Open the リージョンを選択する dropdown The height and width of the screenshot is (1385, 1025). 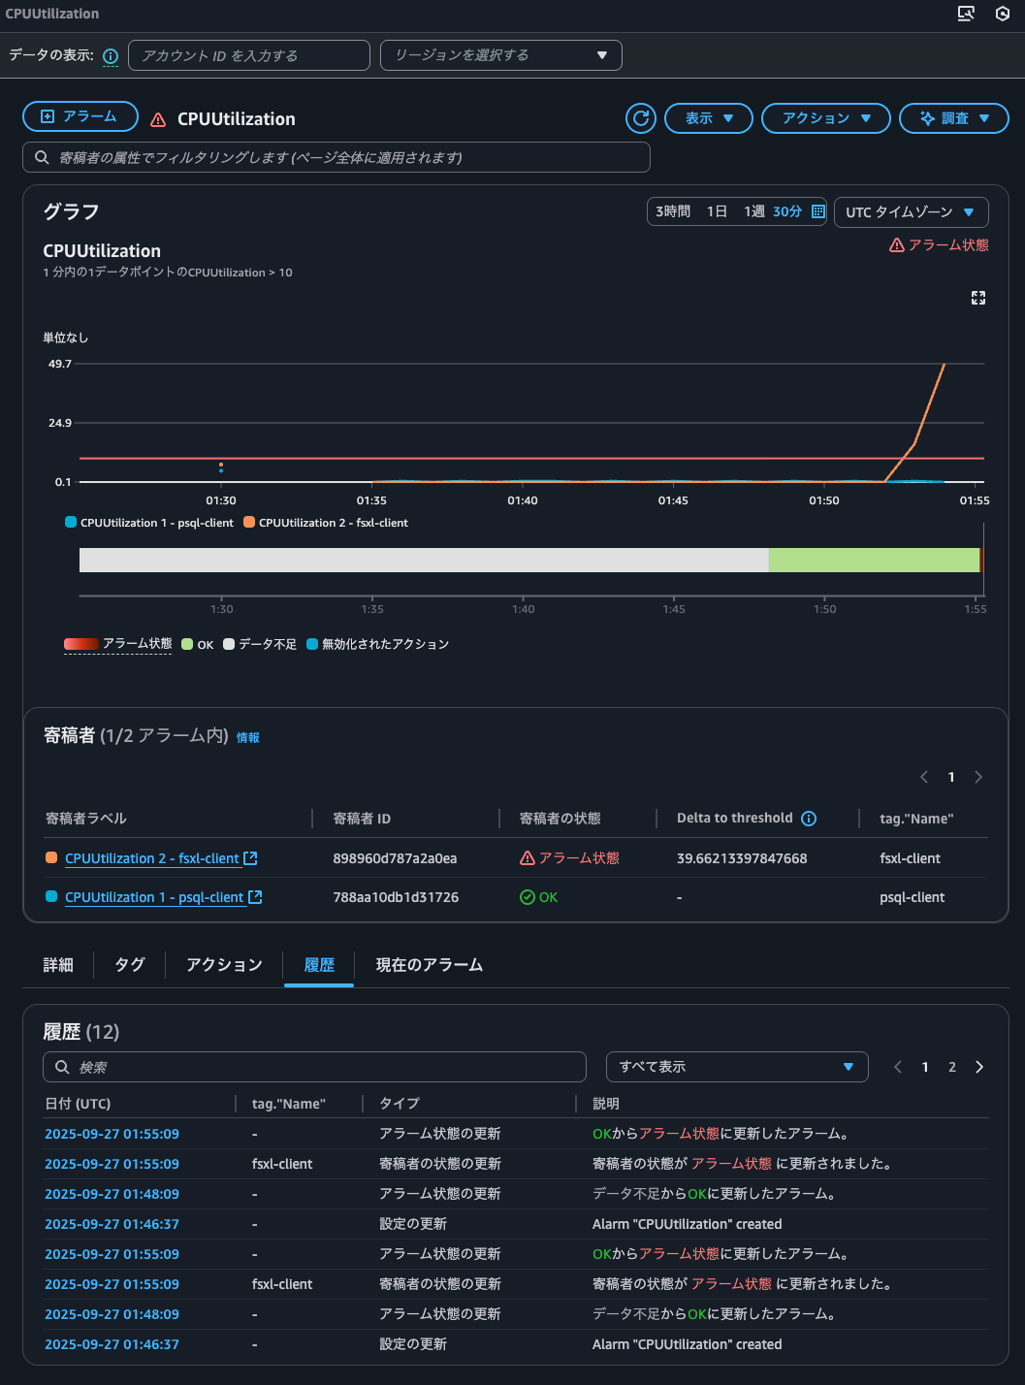tap(501, 55)
